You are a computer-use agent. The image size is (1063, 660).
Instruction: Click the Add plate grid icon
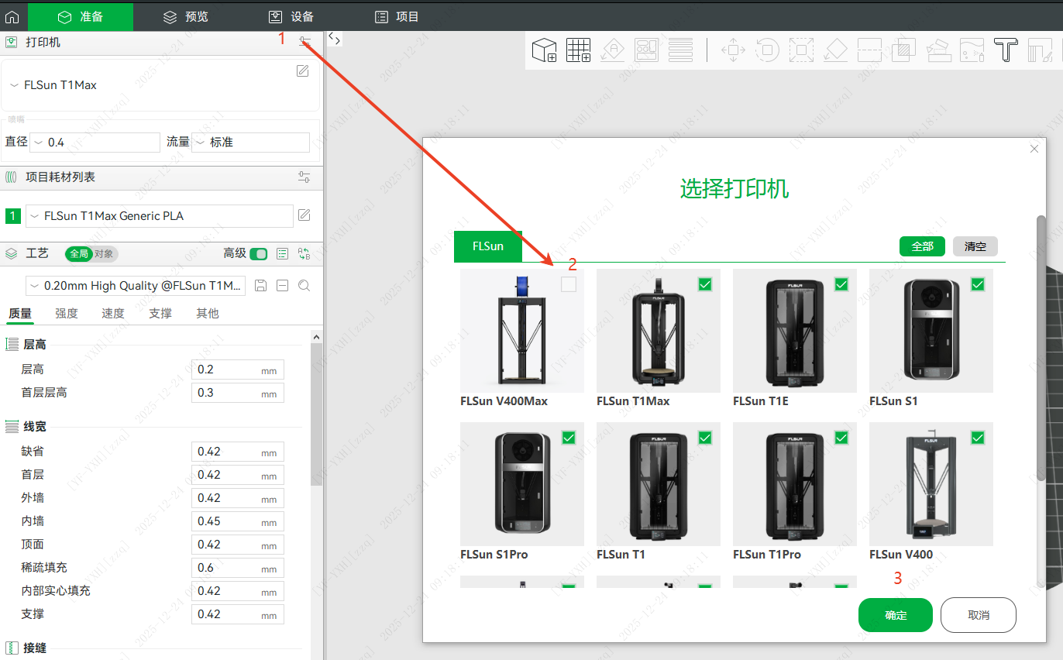click(578, 50)
